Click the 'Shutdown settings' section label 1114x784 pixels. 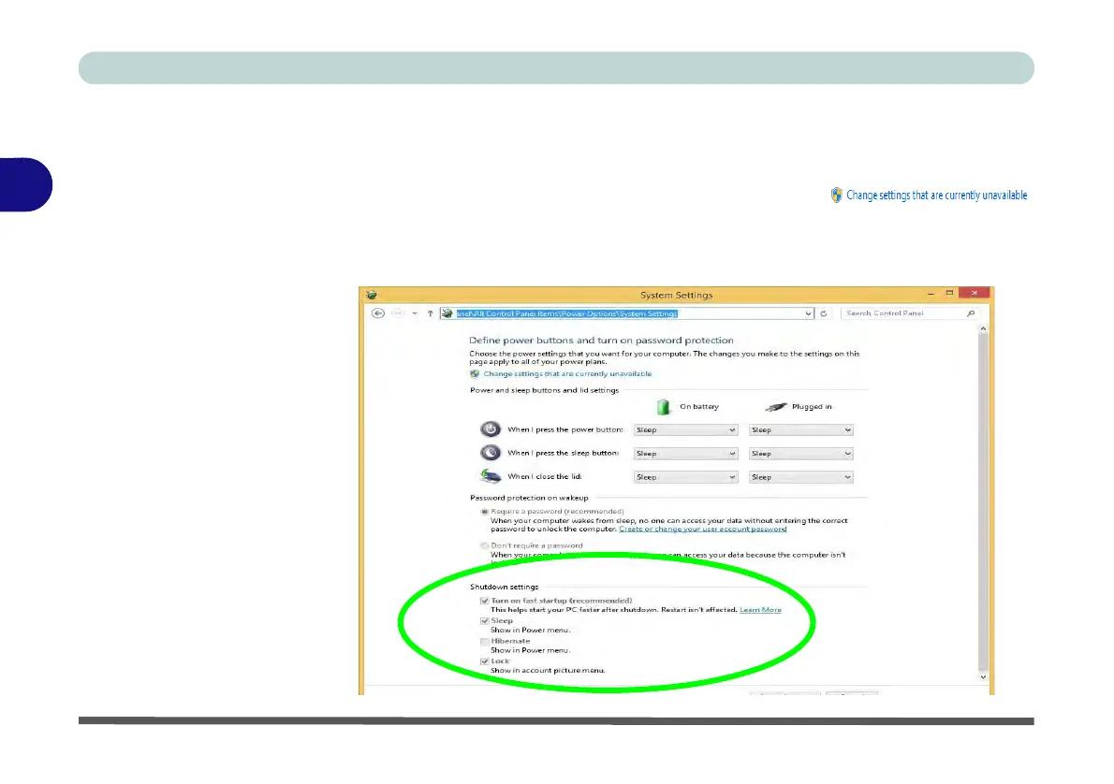point(504,588)
